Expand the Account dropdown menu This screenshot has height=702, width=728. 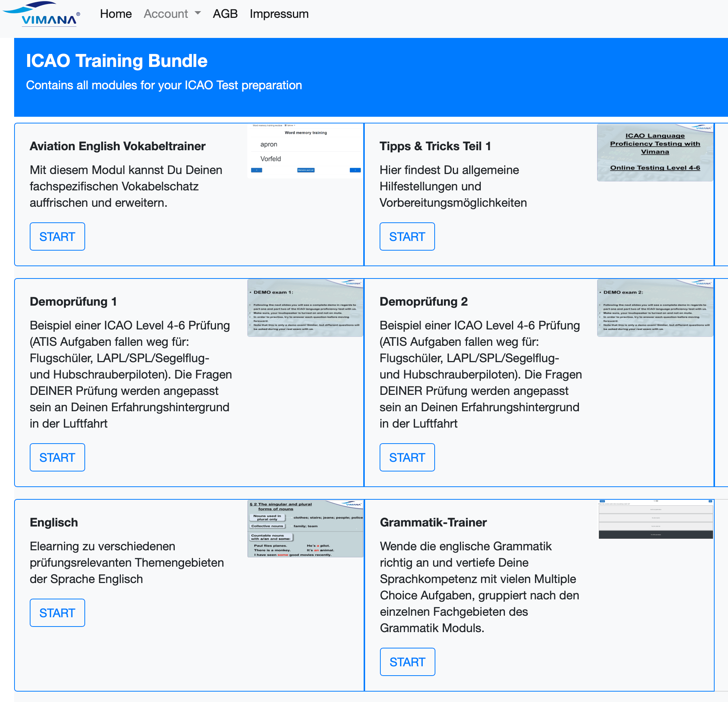click(x=172, y=14)
